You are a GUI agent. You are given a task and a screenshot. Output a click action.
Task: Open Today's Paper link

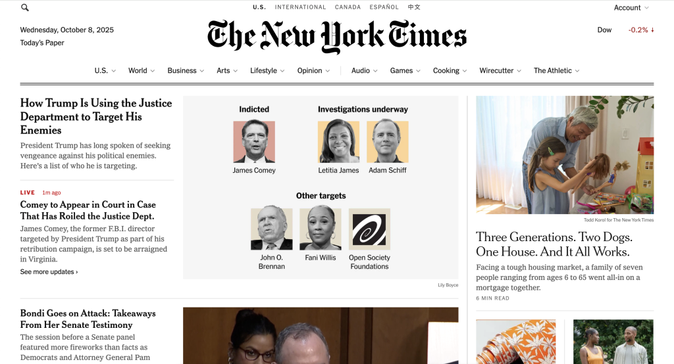pyautogui.click(x=42, y=43)
